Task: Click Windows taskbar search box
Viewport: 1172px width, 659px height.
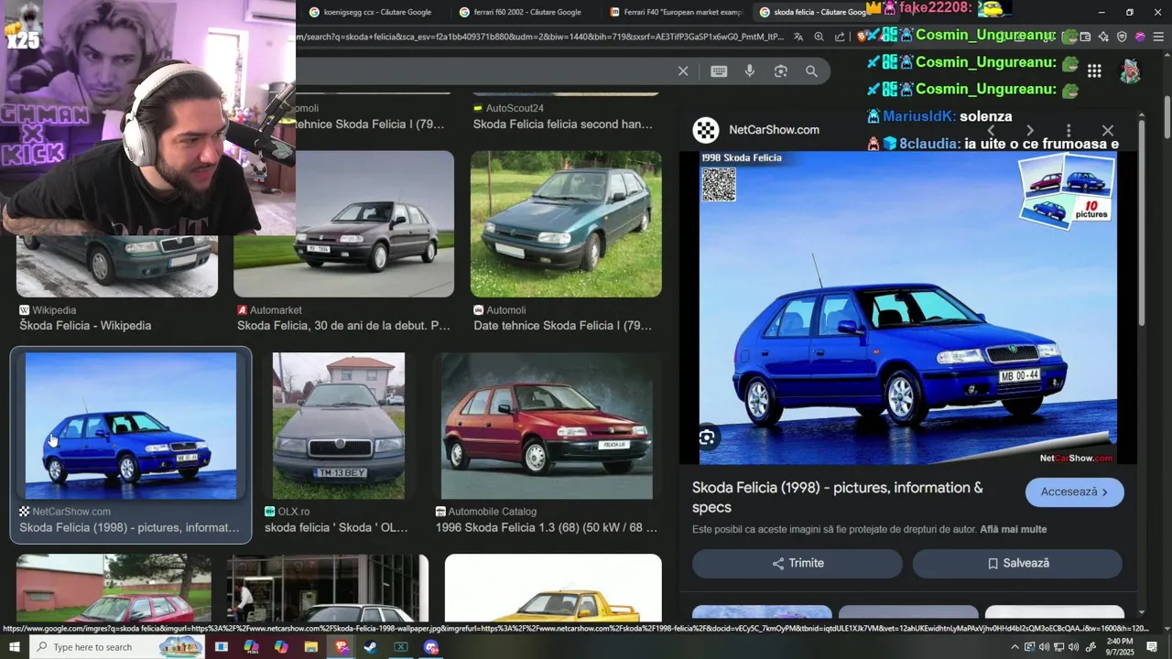Action: (x=119, y=647)
